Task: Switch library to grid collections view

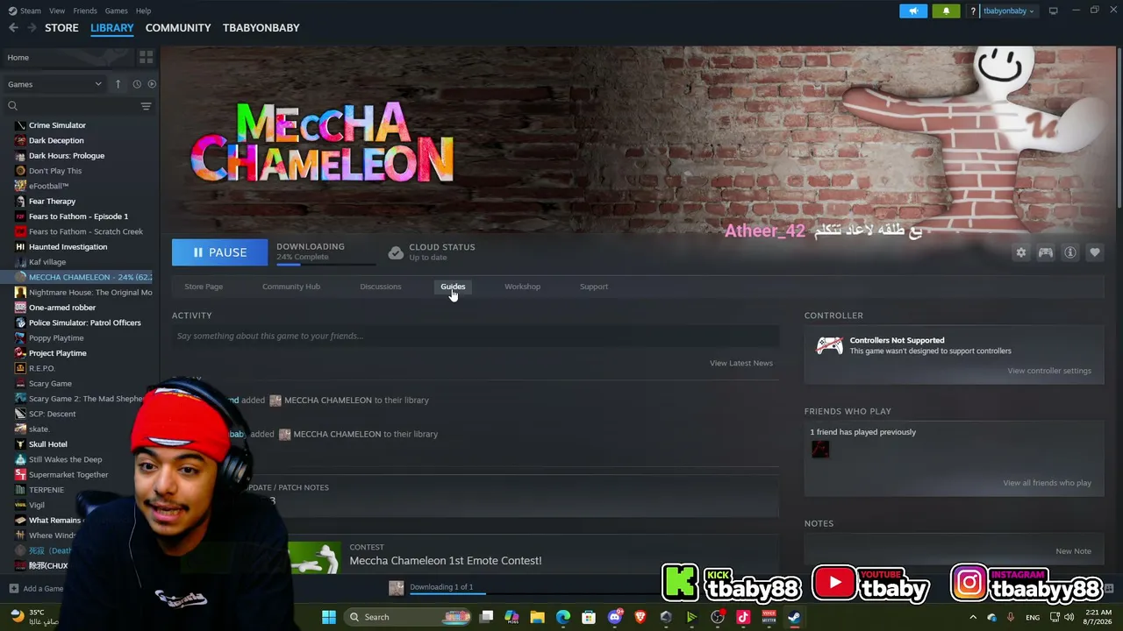Action: click(146, 57)
